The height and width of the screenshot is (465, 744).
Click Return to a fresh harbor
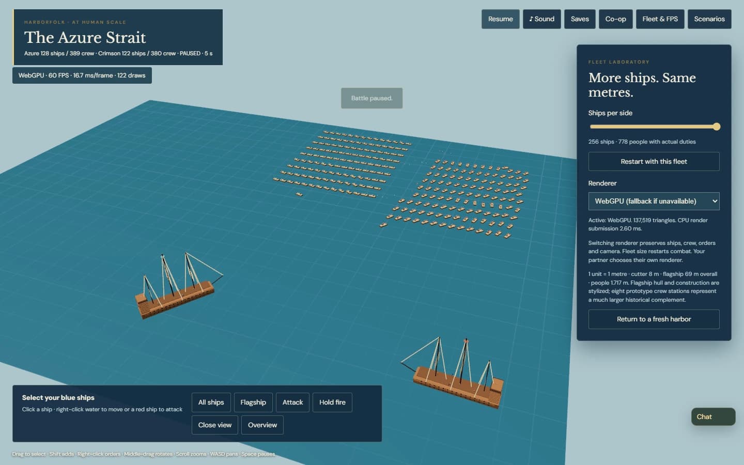[x=654, y=319]
